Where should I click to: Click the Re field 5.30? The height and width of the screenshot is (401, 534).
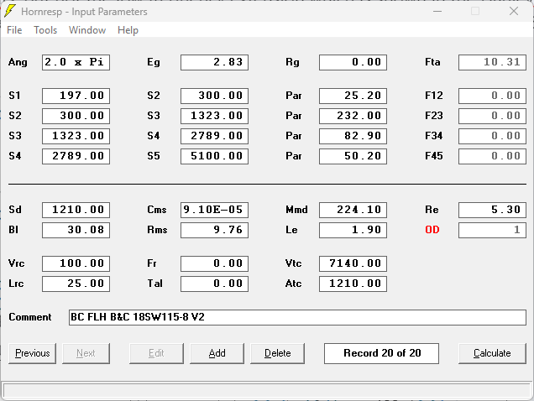point(492,210)
